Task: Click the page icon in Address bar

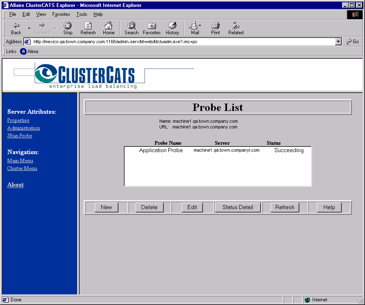Action: pos(27,42)
